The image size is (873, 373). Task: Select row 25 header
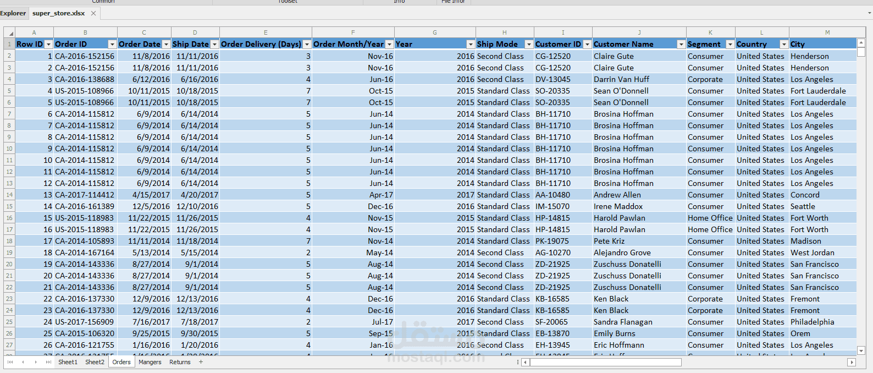pos(9,322)
